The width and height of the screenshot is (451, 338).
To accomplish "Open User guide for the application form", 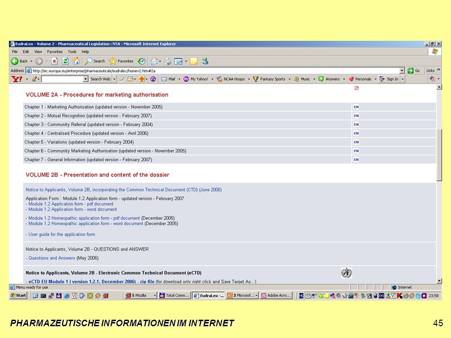I will 62,235.
